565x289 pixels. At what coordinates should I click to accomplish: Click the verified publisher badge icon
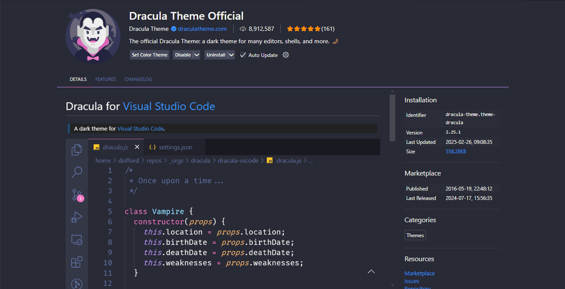[174, 29]
